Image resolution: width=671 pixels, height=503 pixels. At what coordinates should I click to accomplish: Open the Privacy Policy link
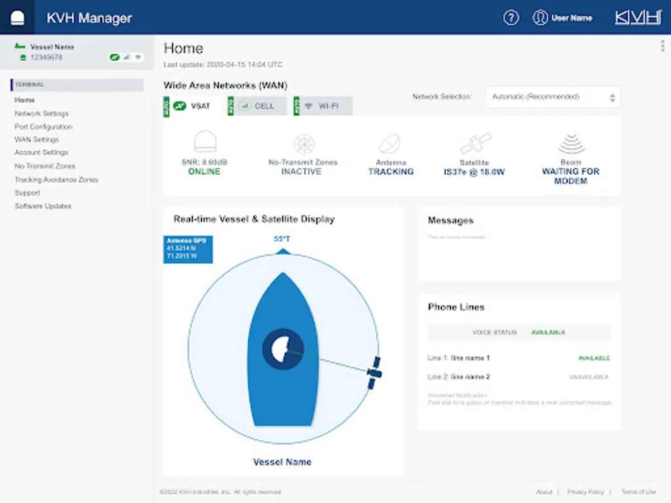(585, 492)
